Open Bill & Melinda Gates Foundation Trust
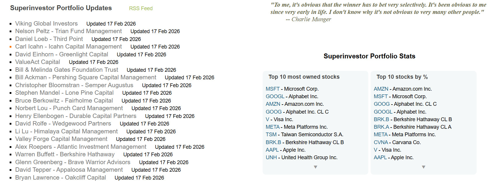The width and height of the screenshot is (497, 181). [67, 70]
